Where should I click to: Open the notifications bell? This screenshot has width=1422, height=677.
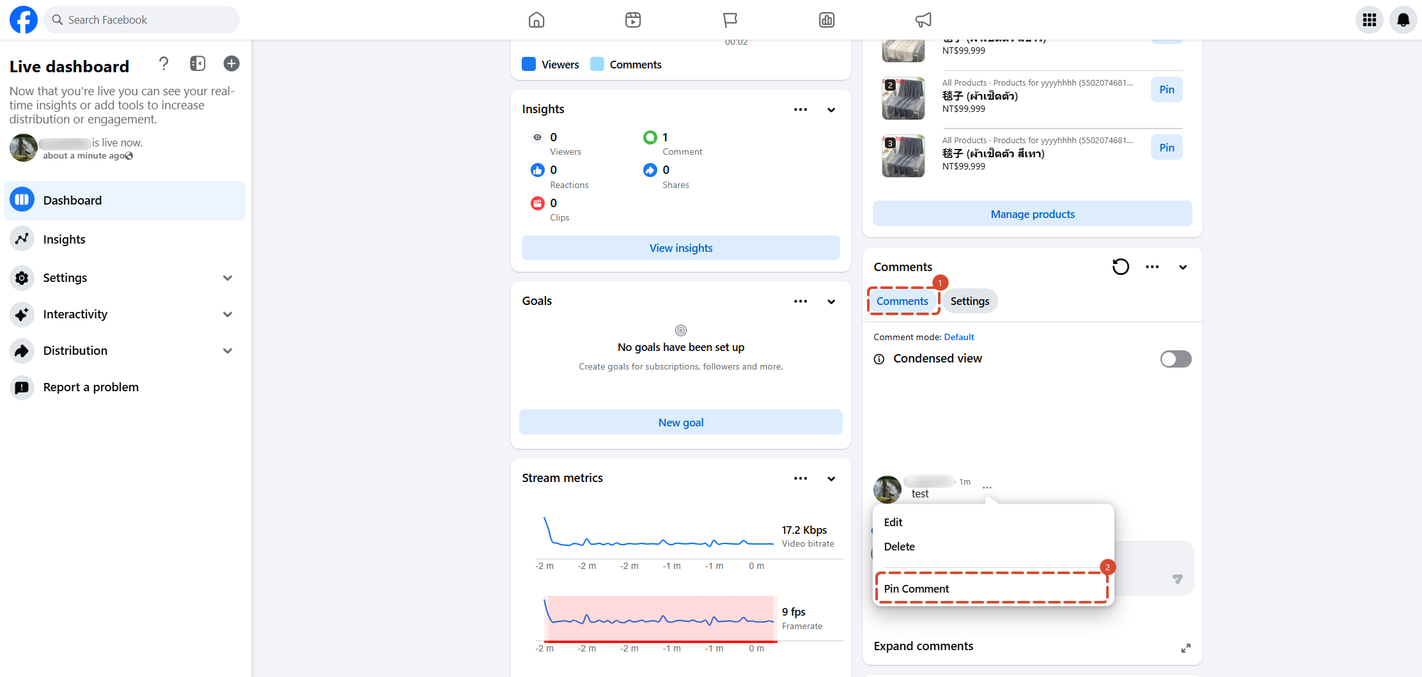[1403, 20]
